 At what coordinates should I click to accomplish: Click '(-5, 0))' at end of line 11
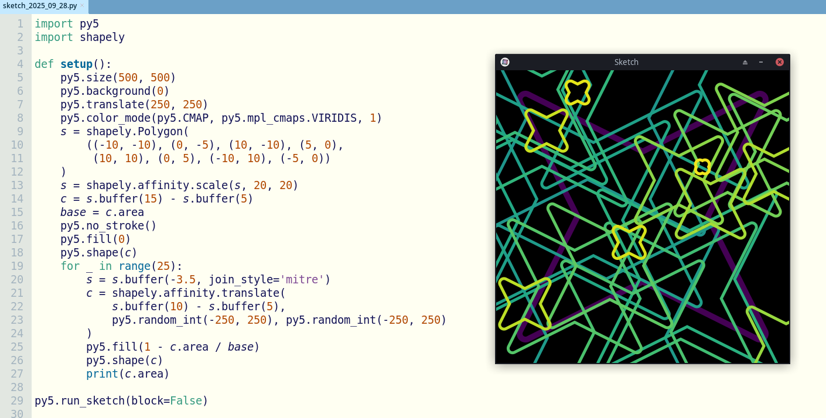305,158
